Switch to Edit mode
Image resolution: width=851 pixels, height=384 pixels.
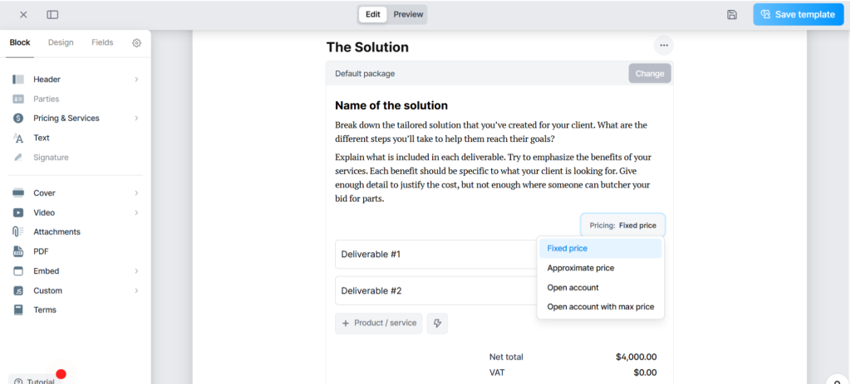click(373, 14)
